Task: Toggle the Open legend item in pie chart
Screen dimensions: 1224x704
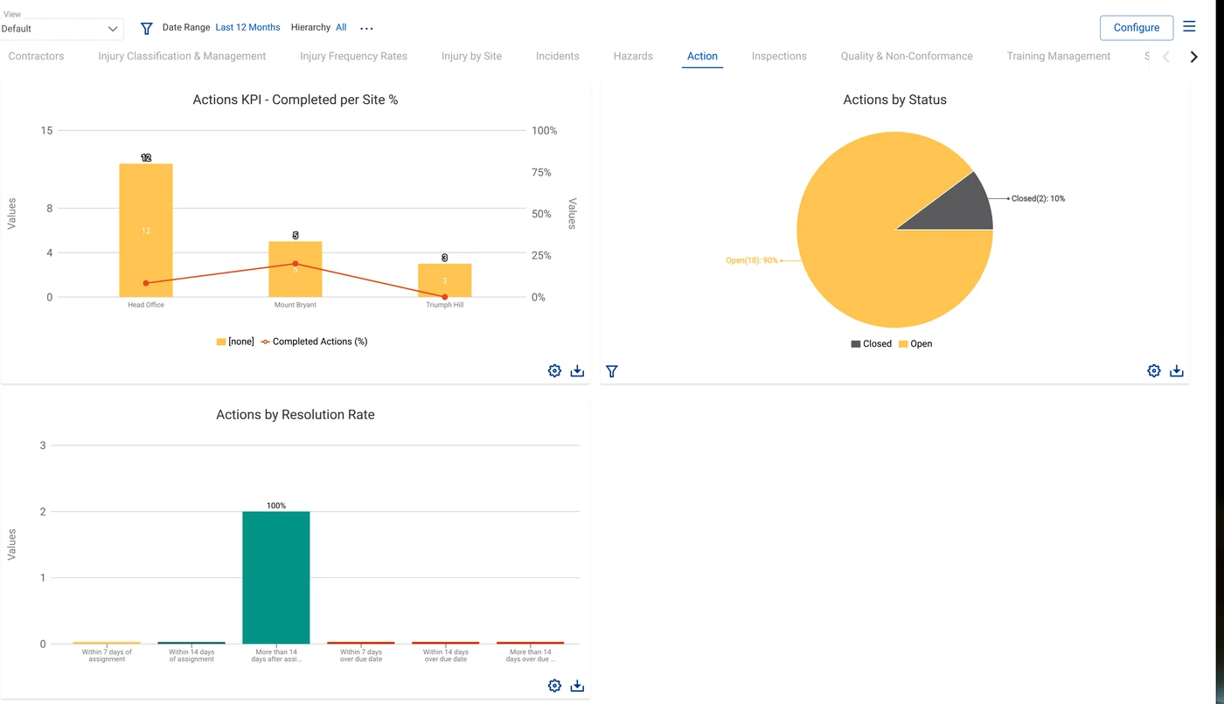Action: click(x=915, y=344)
